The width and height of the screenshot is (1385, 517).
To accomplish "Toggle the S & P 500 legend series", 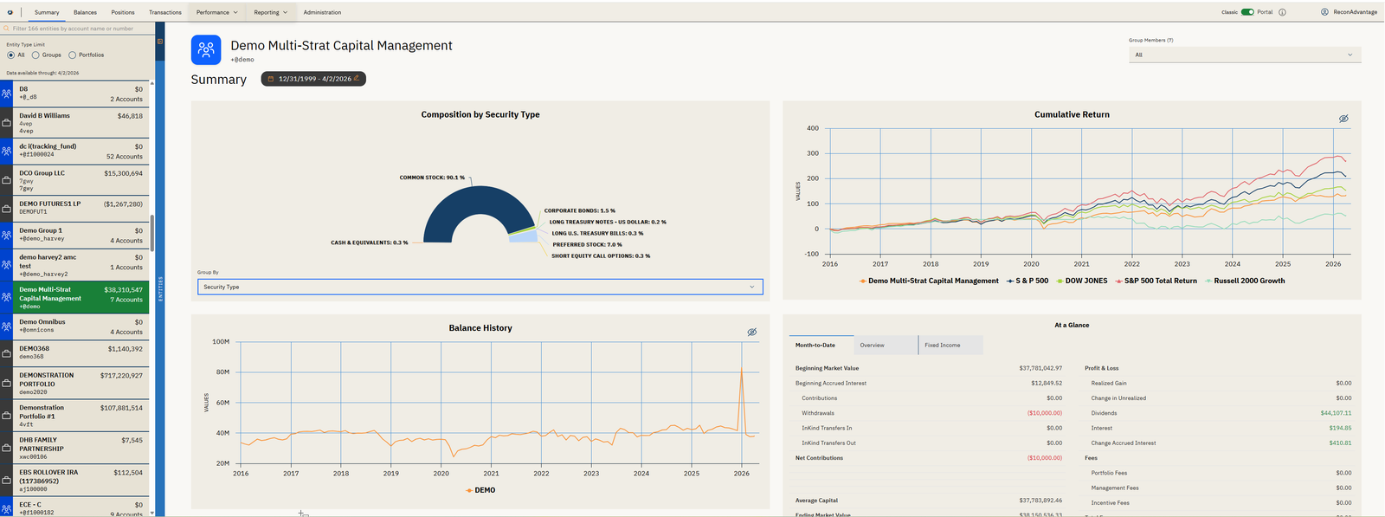I will click(1027, 281).
